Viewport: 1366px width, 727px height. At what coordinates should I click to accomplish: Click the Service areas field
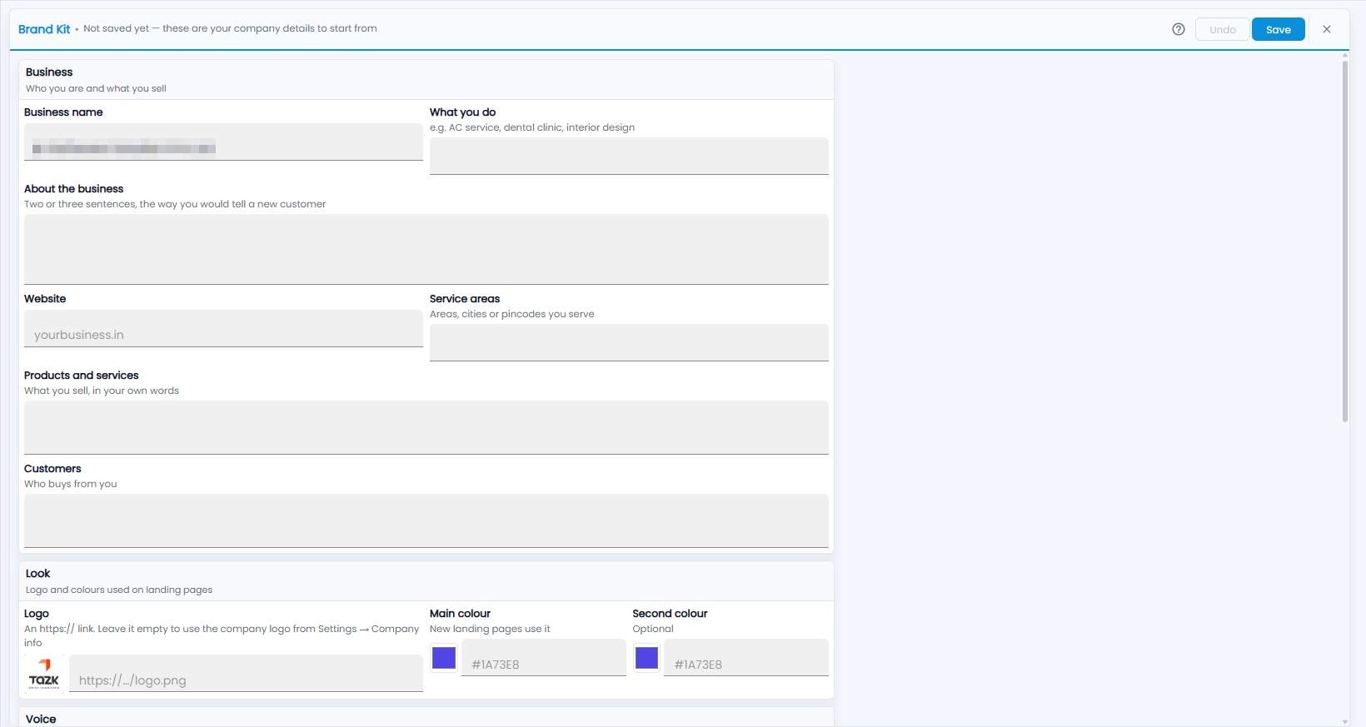click(x=629, y=342)
